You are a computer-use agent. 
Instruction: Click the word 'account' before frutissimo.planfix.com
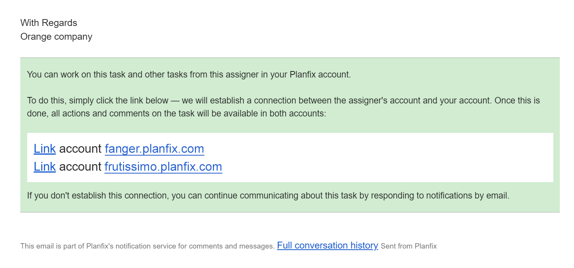pos(80,166)
